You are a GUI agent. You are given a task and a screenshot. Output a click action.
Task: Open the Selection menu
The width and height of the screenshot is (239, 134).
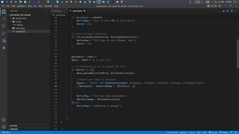(x=21, y=6)
